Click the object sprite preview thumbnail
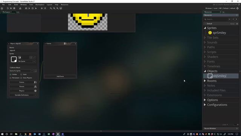Image resolution: width=241 pixels, height=136 pixels. click(14, 59)
